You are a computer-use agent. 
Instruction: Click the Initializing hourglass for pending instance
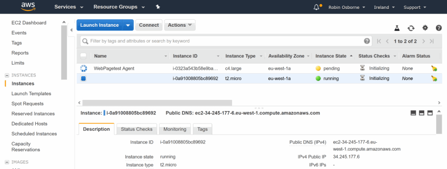(363, 68)
